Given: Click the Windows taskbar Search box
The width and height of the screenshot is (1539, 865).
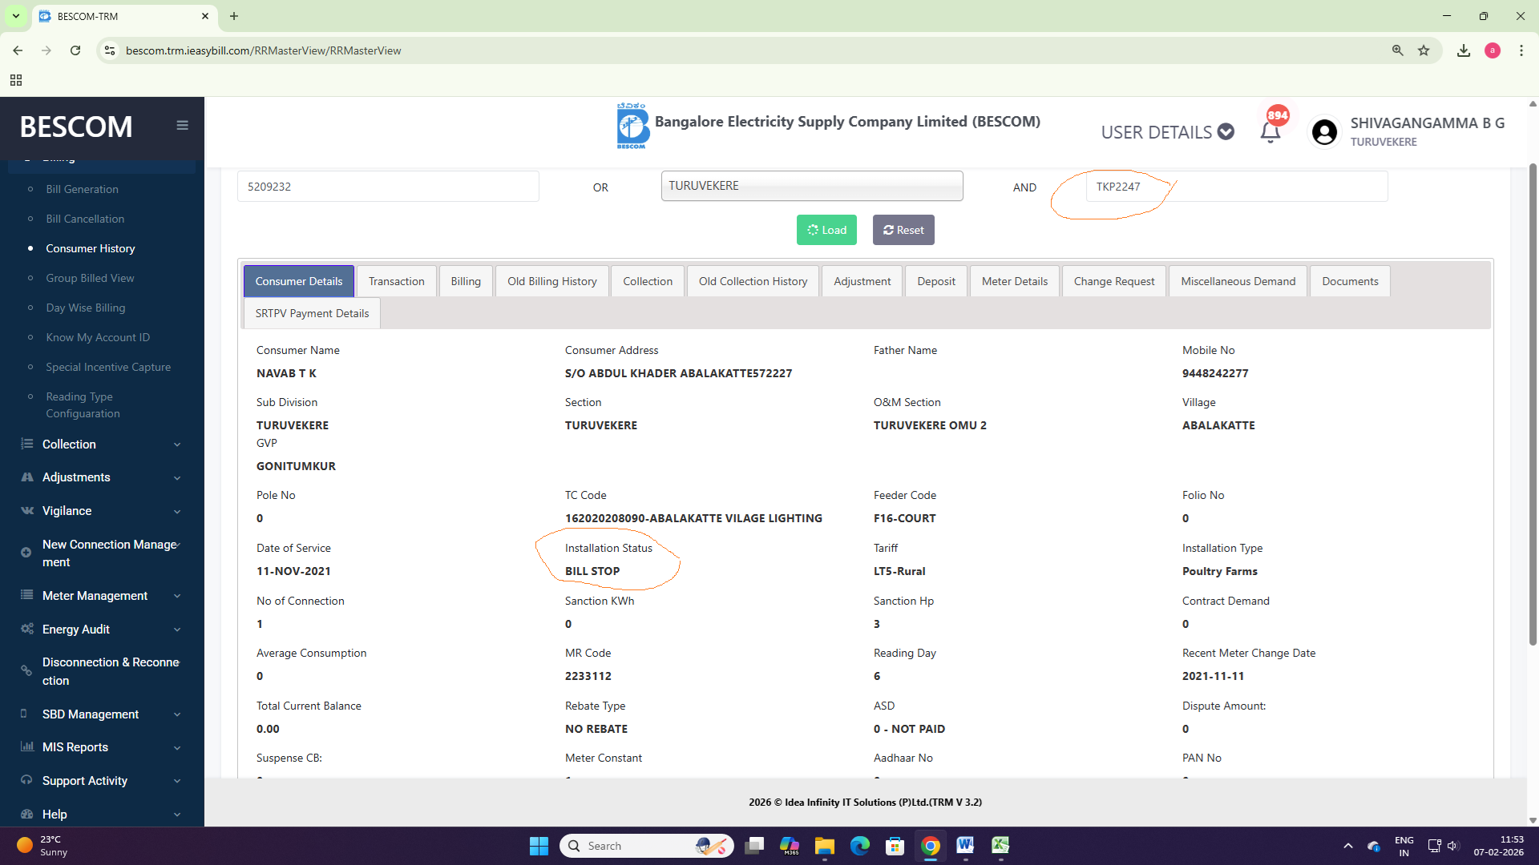Looking at the screenshot, I should [x=646, y=846].
